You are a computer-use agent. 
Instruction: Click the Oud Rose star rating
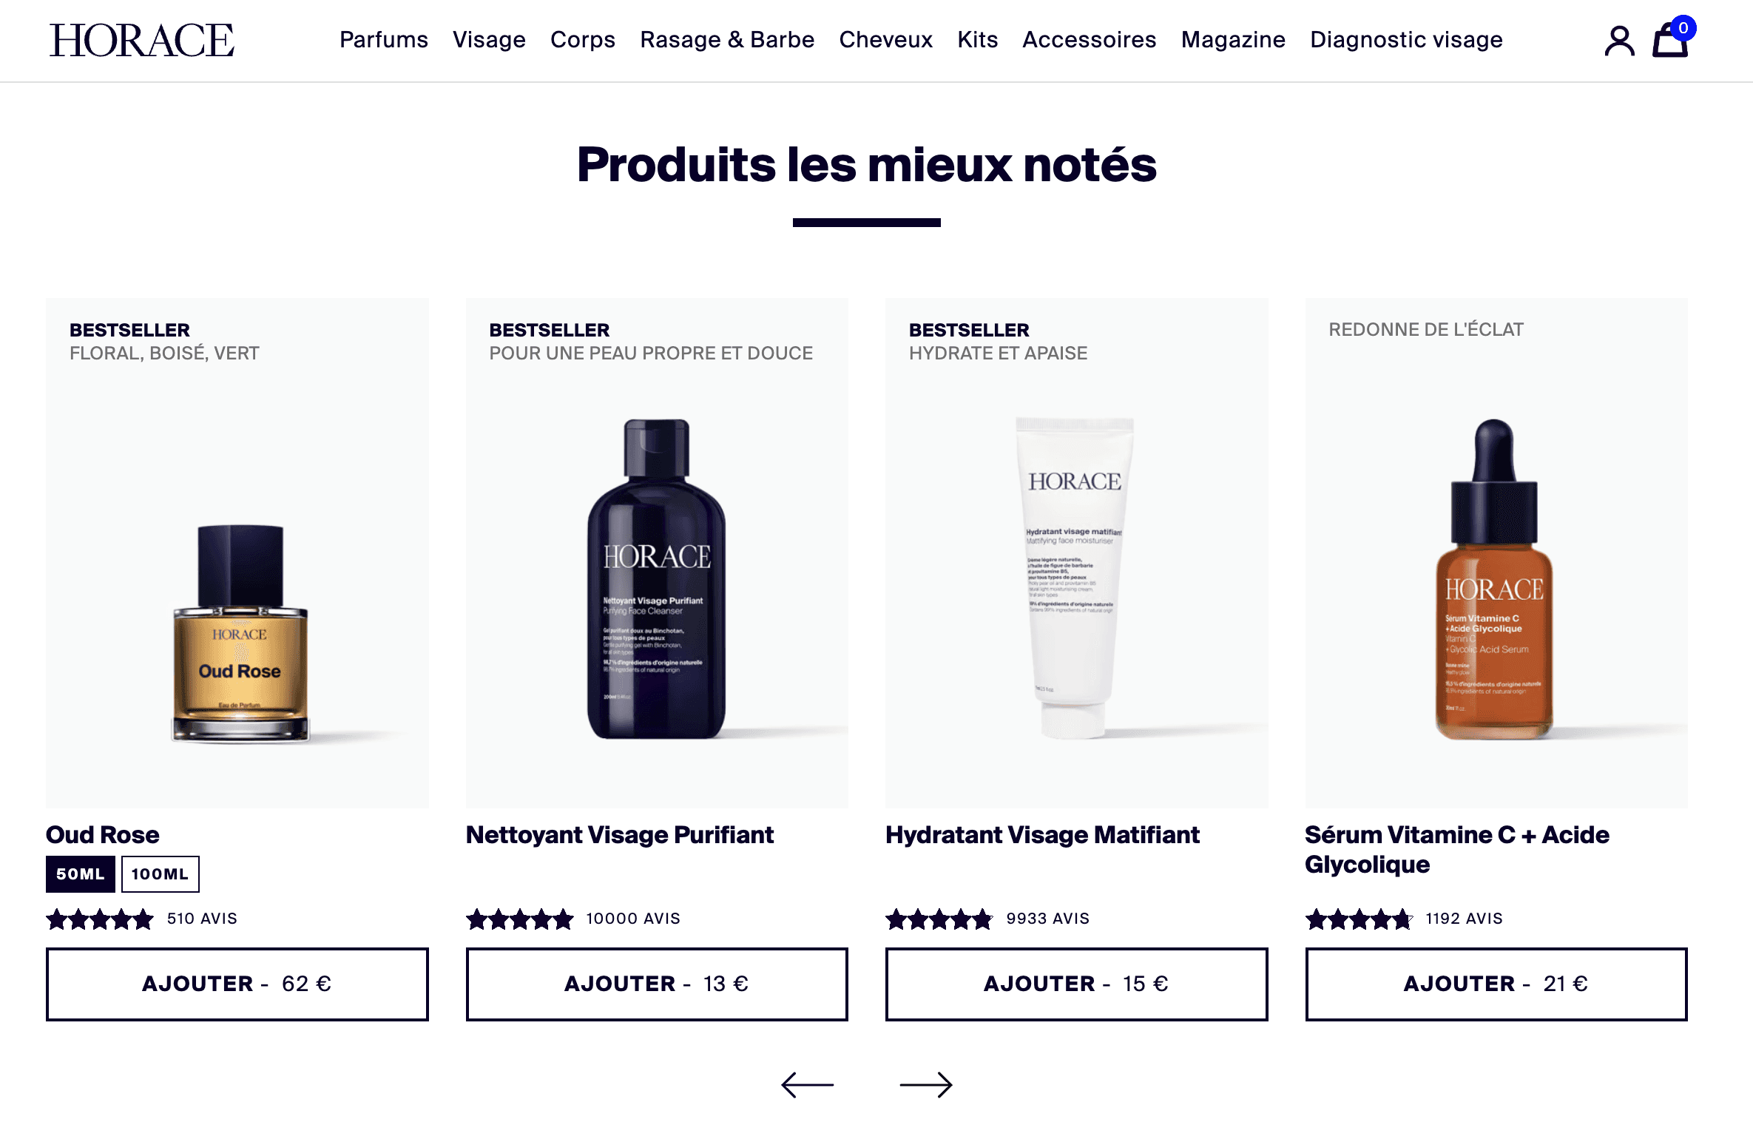(x=100, y=919)
